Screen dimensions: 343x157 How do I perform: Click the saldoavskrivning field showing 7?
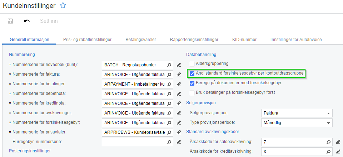297,142
